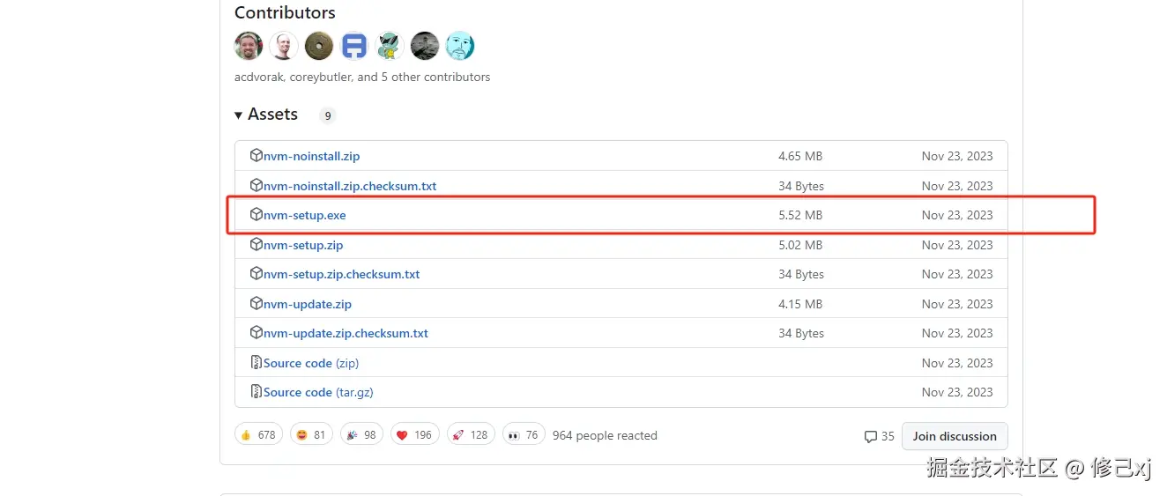The image size is (1167, 496).
Task: Click the date Nov 23, 2023 of nvm-setup.exe
Action: pyautogui.click(x=957, y=215)
